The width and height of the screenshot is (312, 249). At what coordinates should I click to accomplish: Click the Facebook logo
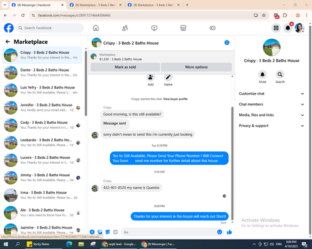coord(9,28)
